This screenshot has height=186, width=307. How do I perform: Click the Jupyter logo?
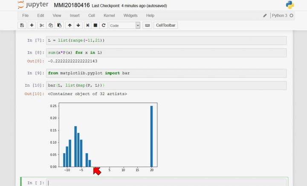click(33, 5)
